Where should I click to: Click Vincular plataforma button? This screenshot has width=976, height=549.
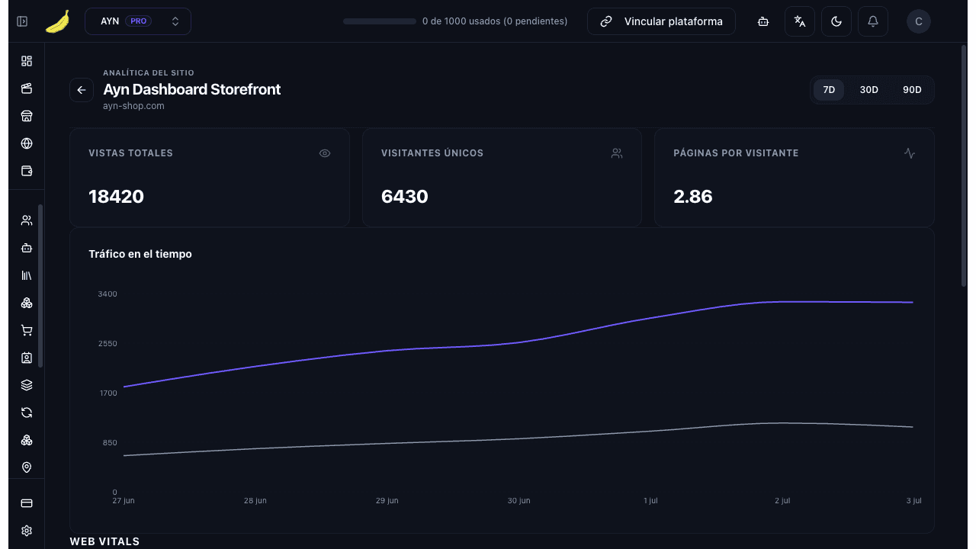pos(661,21)
